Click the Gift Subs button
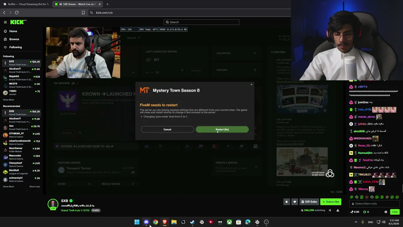Image resolution: width=403 pixels, height=227 pixels. click(x=309, y=202)
